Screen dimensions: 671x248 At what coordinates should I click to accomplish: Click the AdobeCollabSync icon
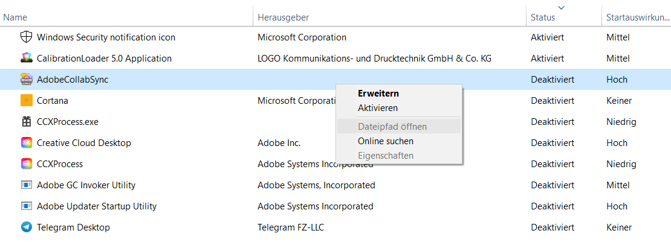26,80
